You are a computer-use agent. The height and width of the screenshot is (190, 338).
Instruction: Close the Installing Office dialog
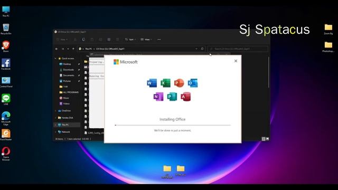[236, 61]
